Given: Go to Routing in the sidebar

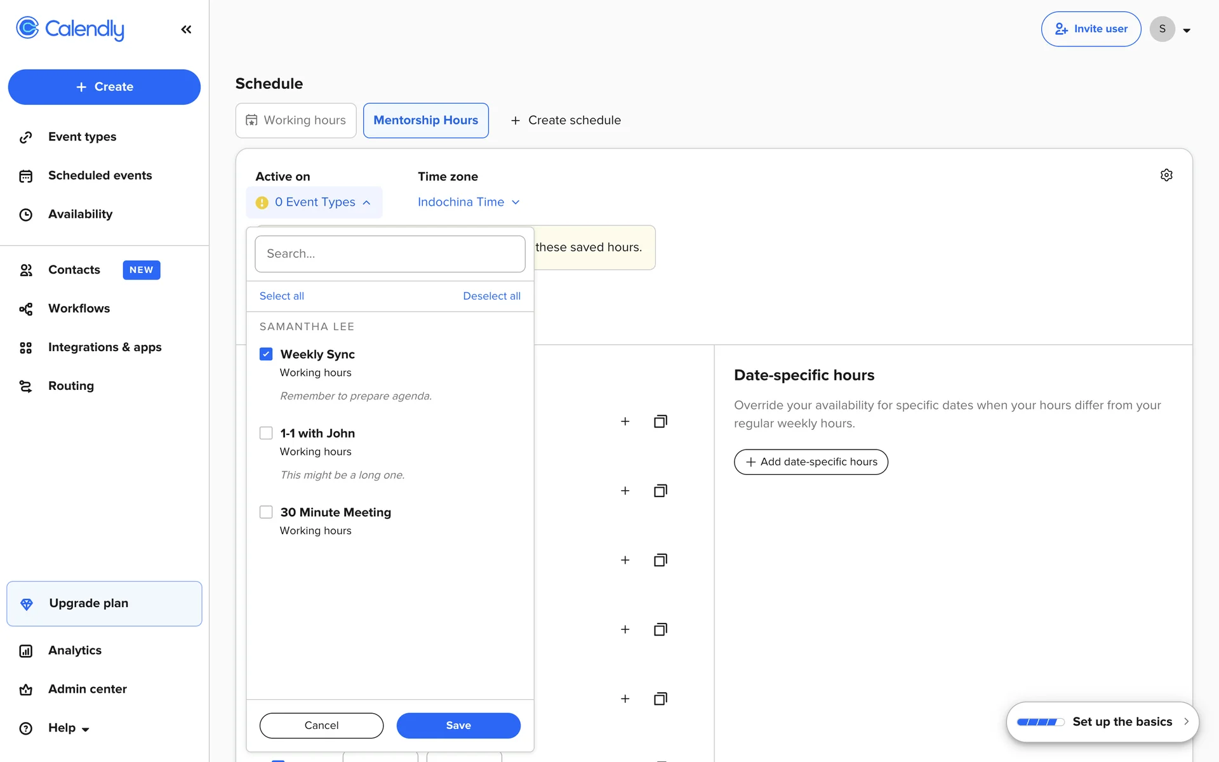Looking at the screenshot, I should [x=70, y=386].
